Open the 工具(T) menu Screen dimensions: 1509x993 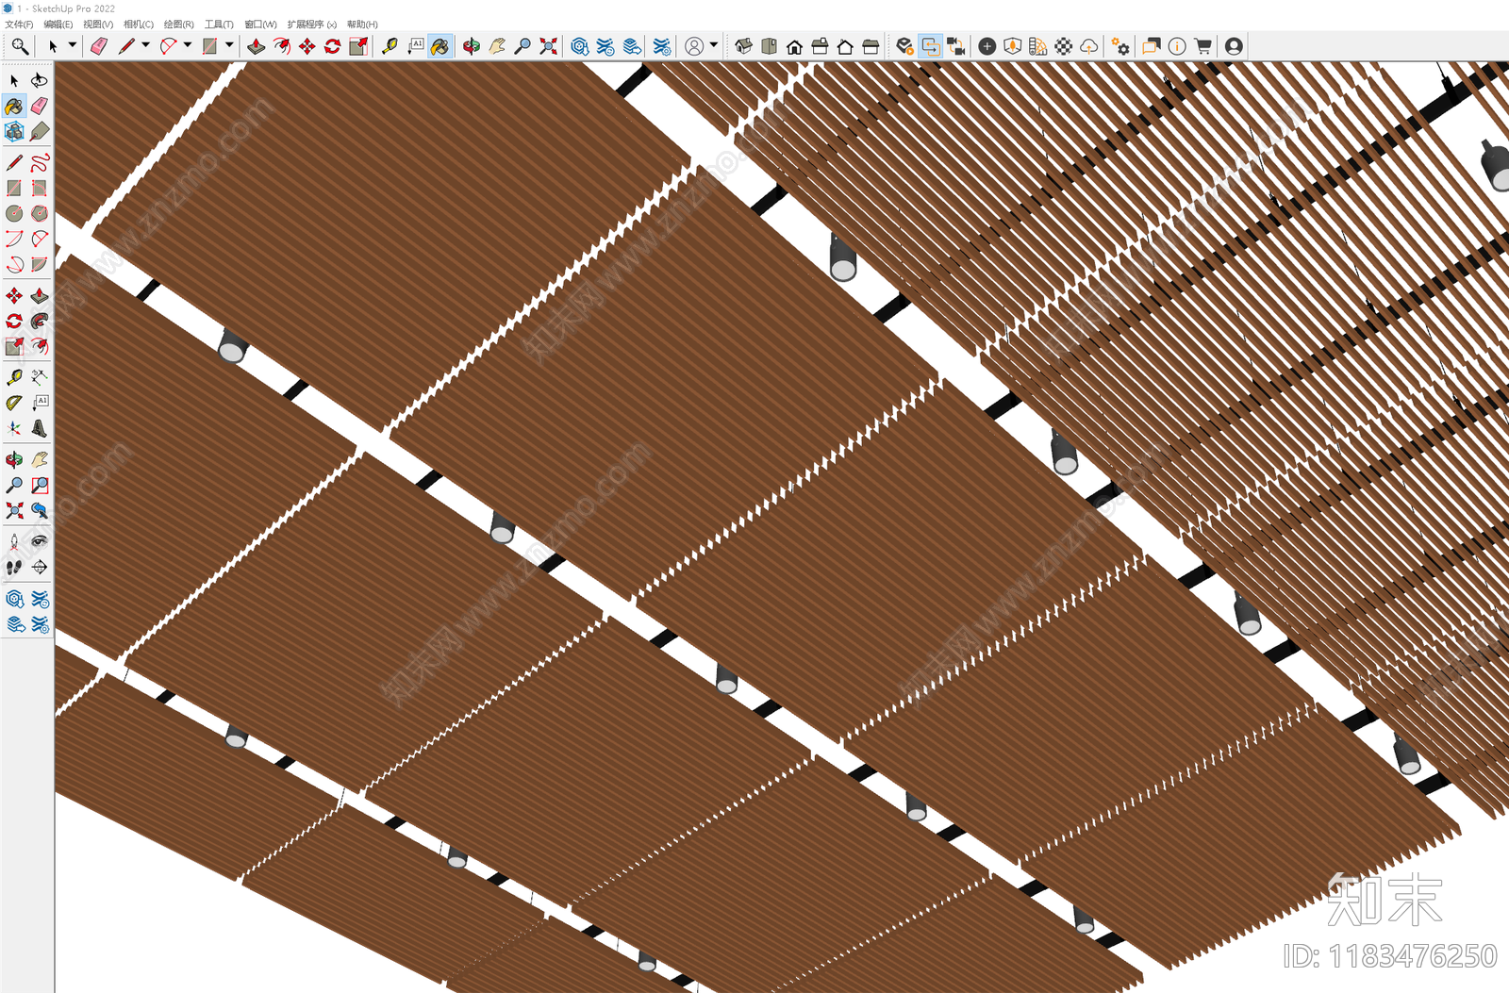219,25
